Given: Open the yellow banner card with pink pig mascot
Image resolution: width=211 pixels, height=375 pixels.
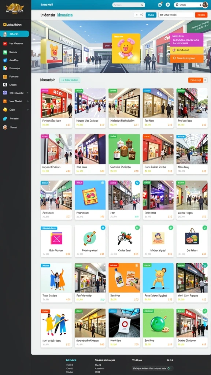Looking at the screenshot, I should pos(126,49).
